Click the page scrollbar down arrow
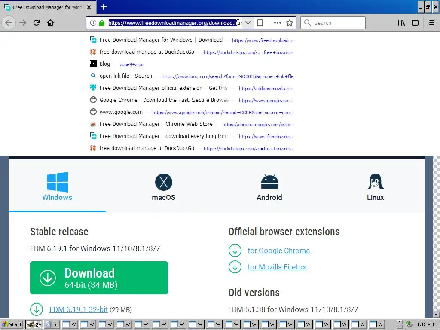Viewport: 440px width, 330px height. 437,315
